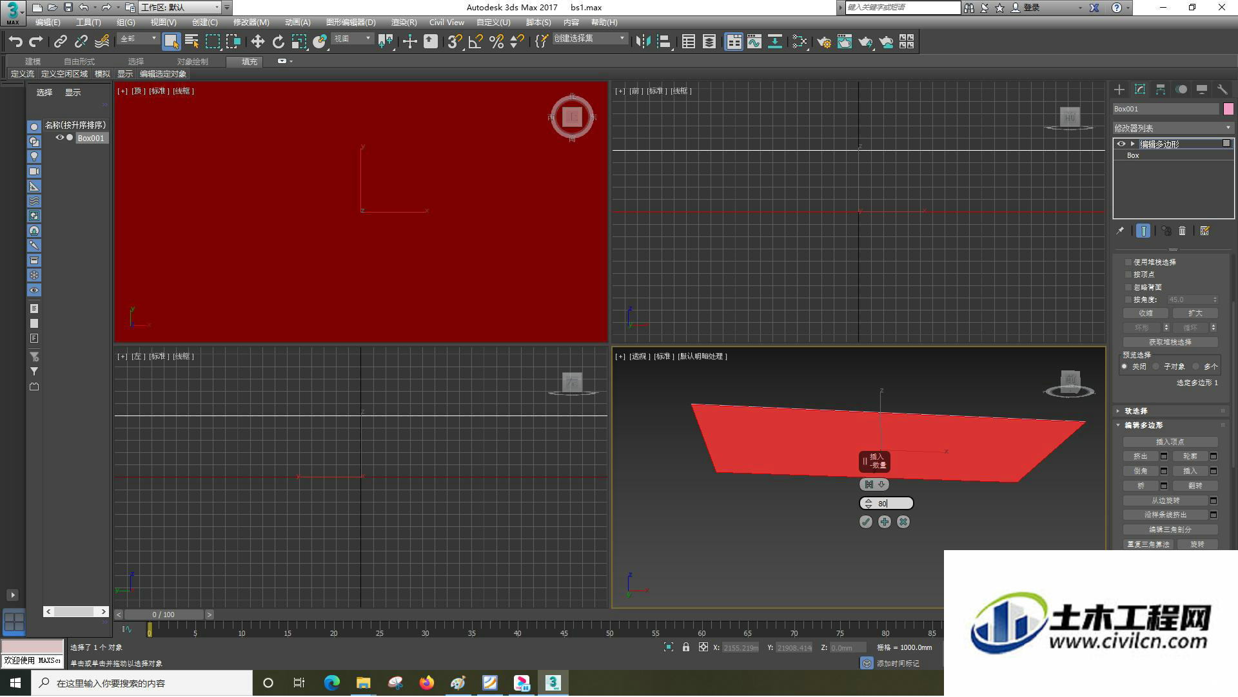Open the 自定义(U) menu

(493, 23)
